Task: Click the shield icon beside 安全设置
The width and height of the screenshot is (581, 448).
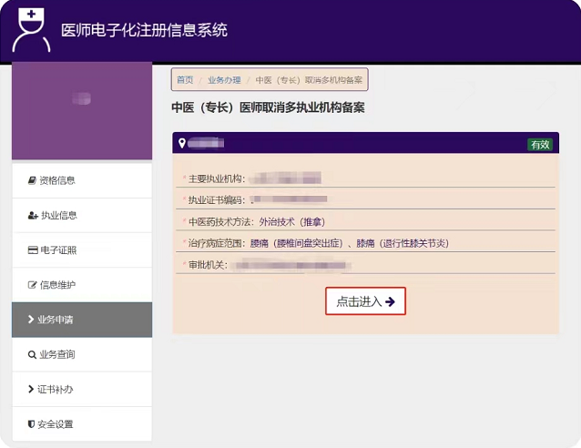Action: [32, 424]
